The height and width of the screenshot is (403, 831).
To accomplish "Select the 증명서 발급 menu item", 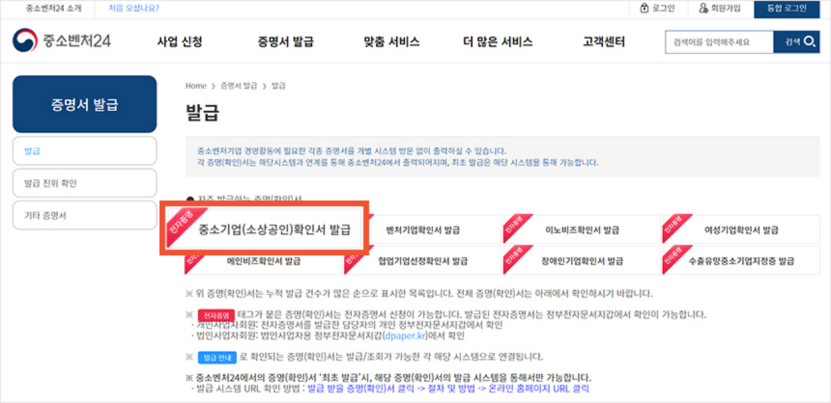I will point(284,41).
